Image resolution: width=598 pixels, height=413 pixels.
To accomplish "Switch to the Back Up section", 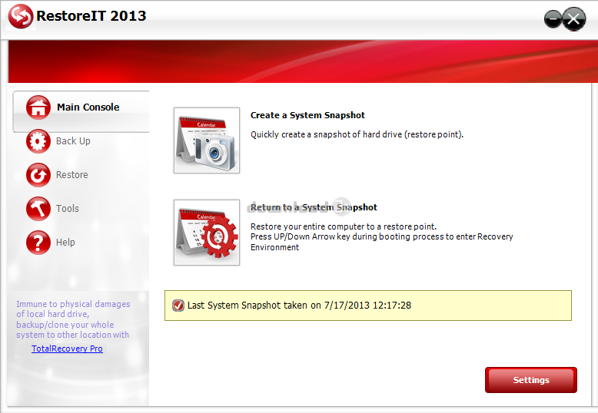I will click(x=73, y=141).
